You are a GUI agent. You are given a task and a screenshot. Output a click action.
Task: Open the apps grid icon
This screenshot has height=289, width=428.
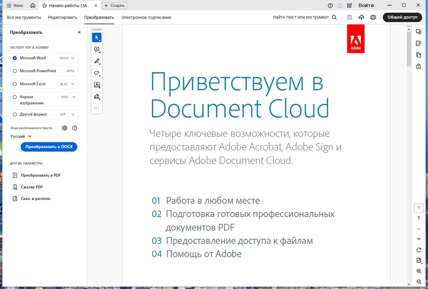350,5
